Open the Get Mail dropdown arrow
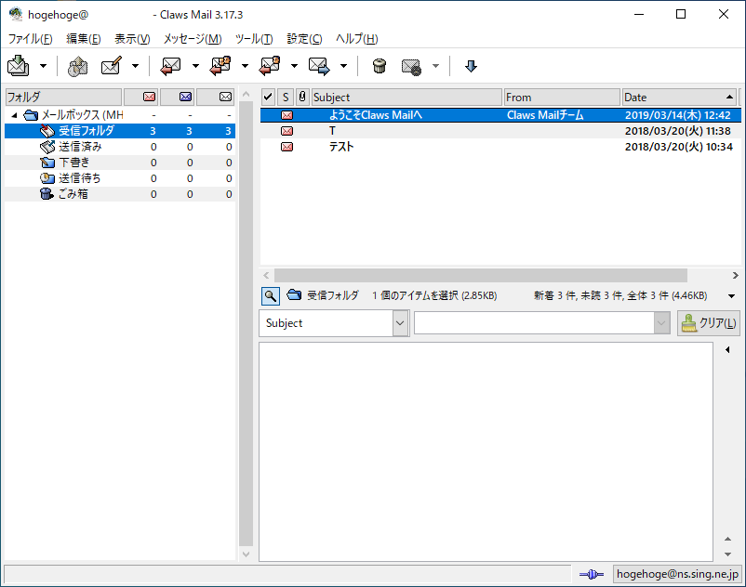 [43, 66]
